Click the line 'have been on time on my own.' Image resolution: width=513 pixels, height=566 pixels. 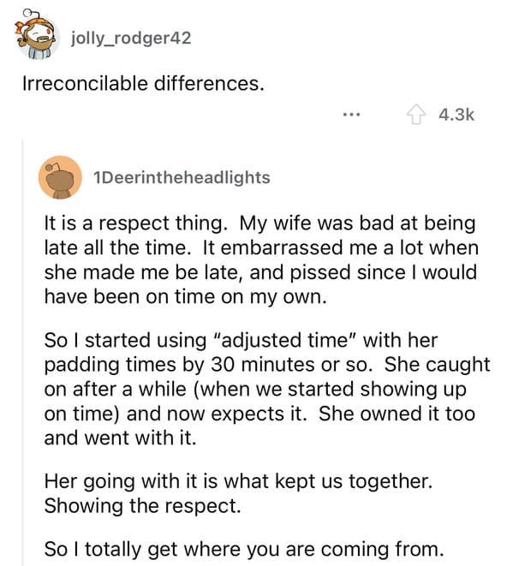[186, 297]
